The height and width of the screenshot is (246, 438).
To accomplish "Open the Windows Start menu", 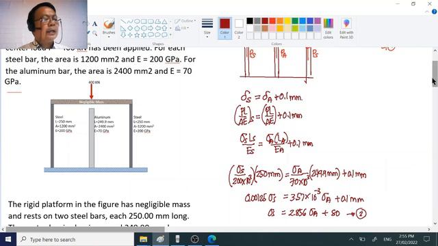I will point(8,239).
